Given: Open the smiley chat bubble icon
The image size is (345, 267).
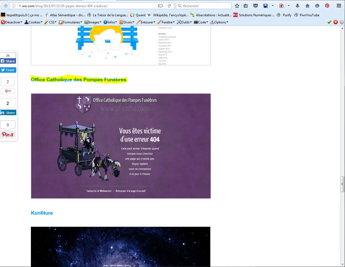Looking at the screenshot, I should (x=317, y=6).
